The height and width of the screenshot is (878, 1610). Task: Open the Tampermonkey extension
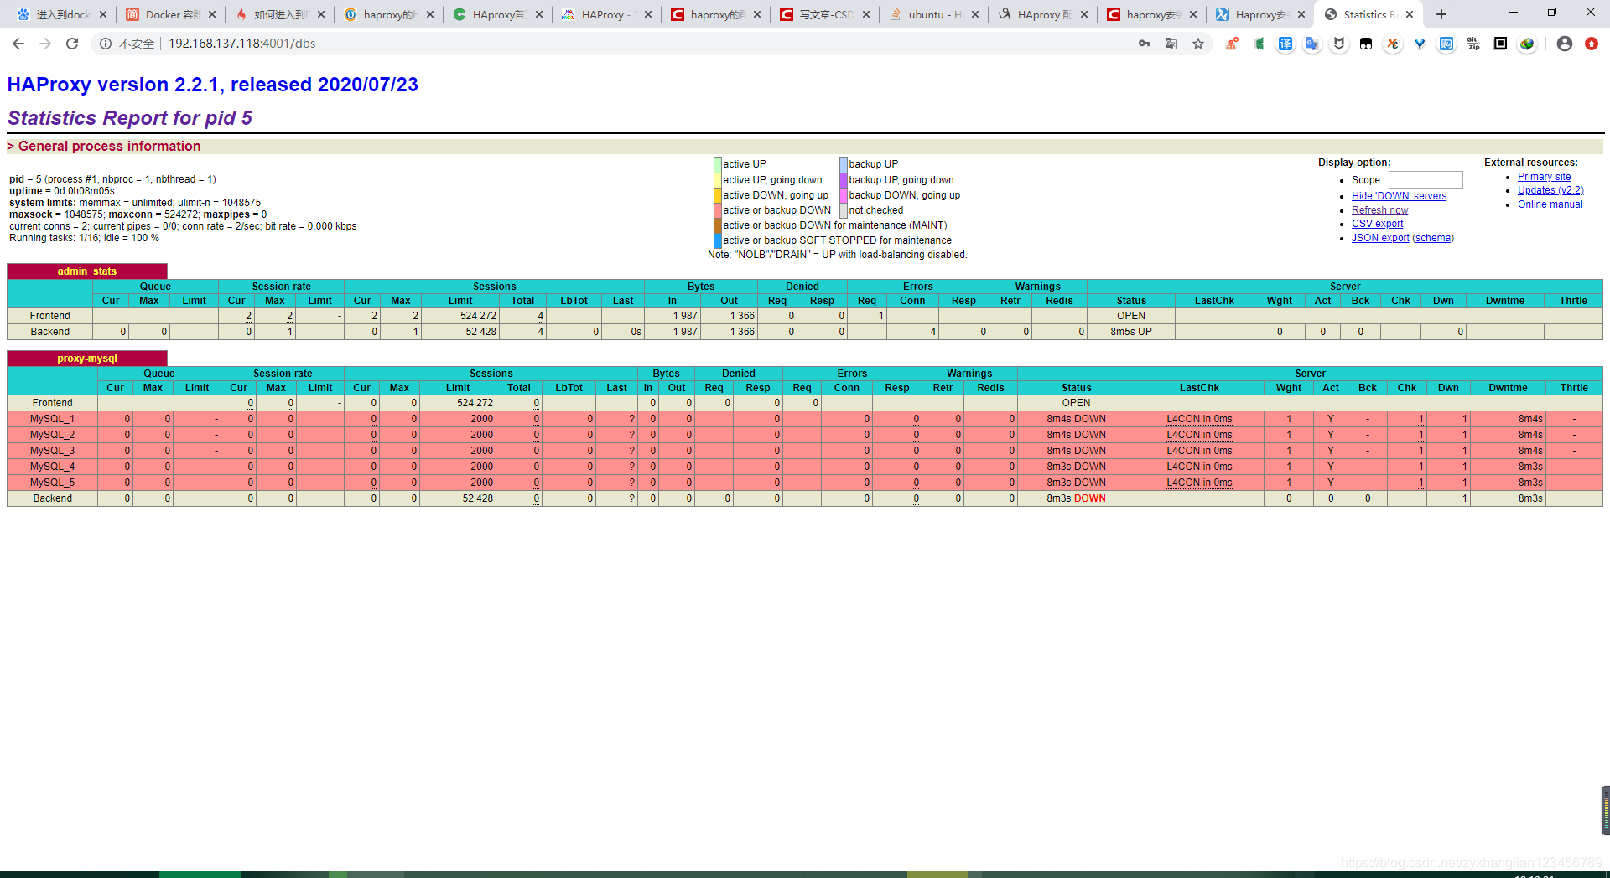[1366, 44]
